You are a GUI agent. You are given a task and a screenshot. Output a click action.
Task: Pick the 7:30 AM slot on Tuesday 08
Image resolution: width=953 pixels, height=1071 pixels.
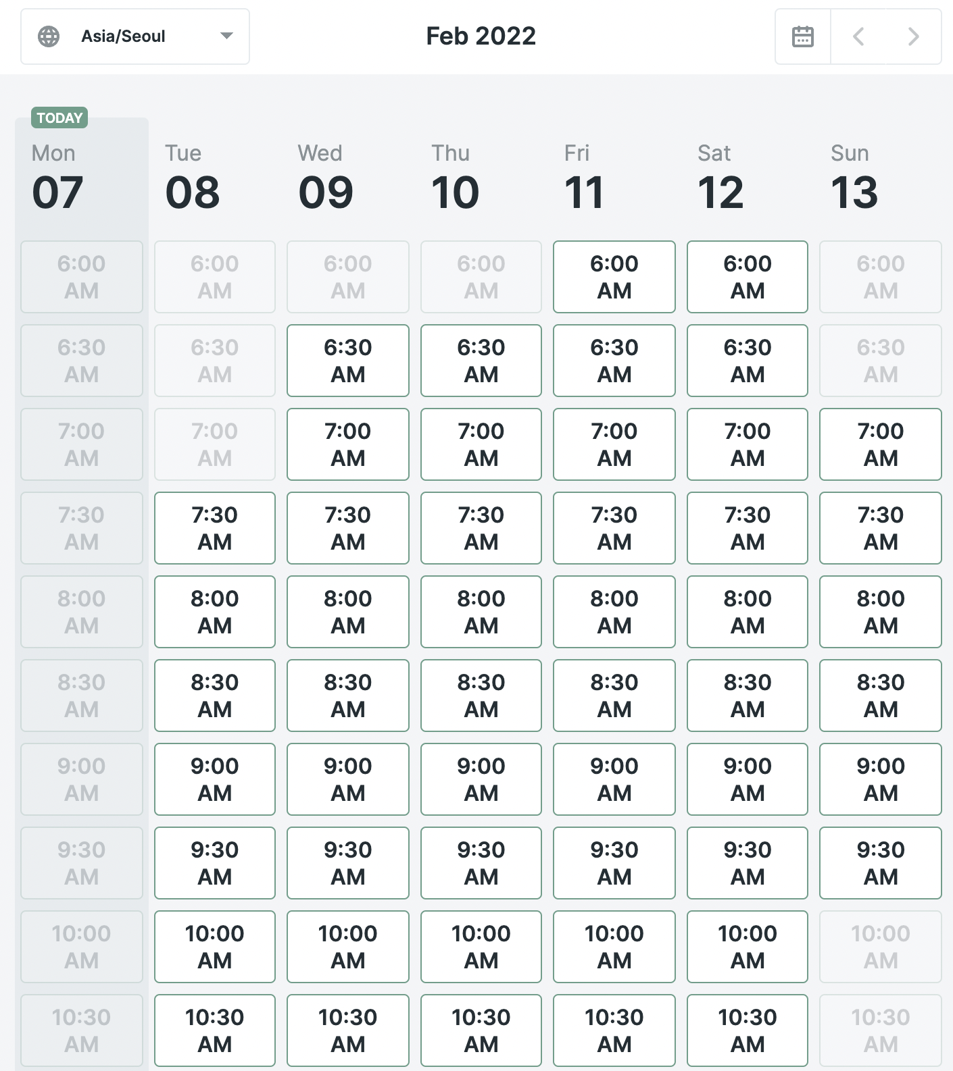pyautogui.click(x=214, y=528)
